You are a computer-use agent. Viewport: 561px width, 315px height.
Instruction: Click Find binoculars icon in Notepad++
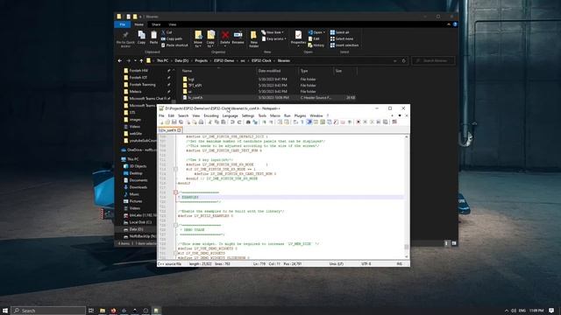248,122
